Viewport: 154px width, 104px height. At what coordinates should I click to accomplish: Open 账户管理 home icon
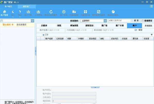(5, 12)
